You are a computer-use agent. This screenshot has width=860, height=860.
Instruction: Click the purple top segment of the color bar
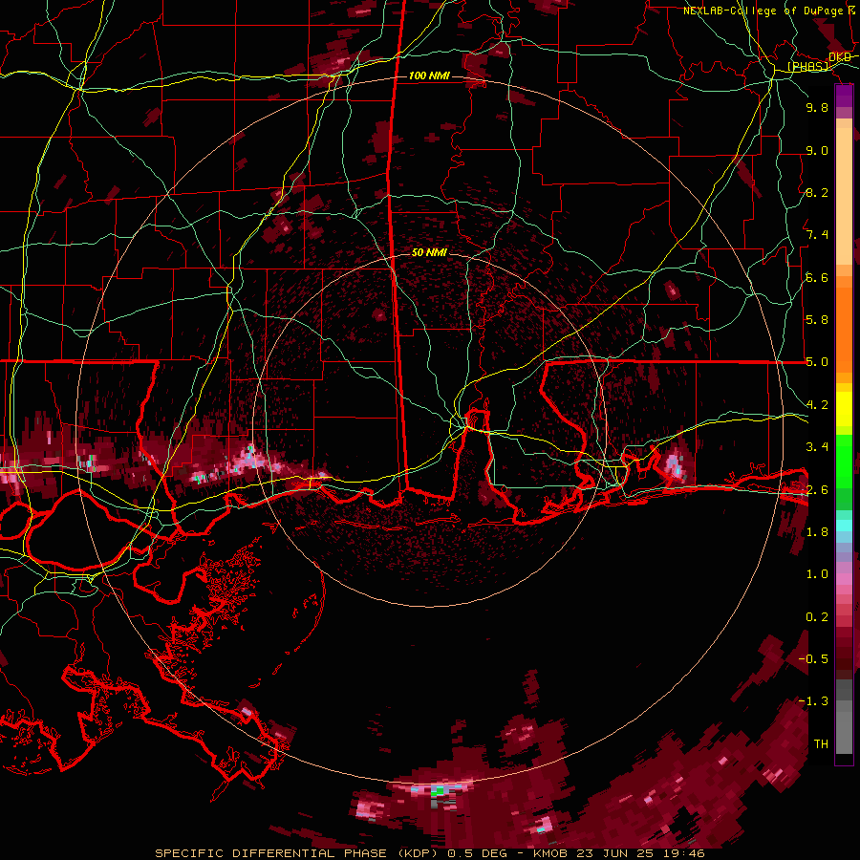tap(844, 96)
